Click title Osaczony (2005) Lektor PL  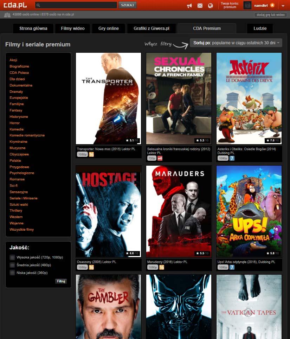[97, 262]
